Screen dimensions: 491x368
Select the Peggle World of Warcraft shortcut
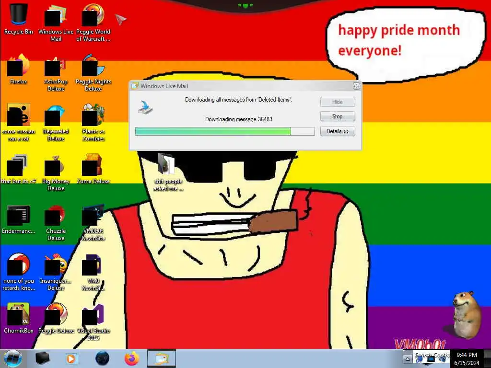point(94,22)
